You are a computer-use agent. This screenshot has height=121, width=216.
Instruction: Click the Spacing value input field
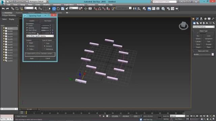45,28
